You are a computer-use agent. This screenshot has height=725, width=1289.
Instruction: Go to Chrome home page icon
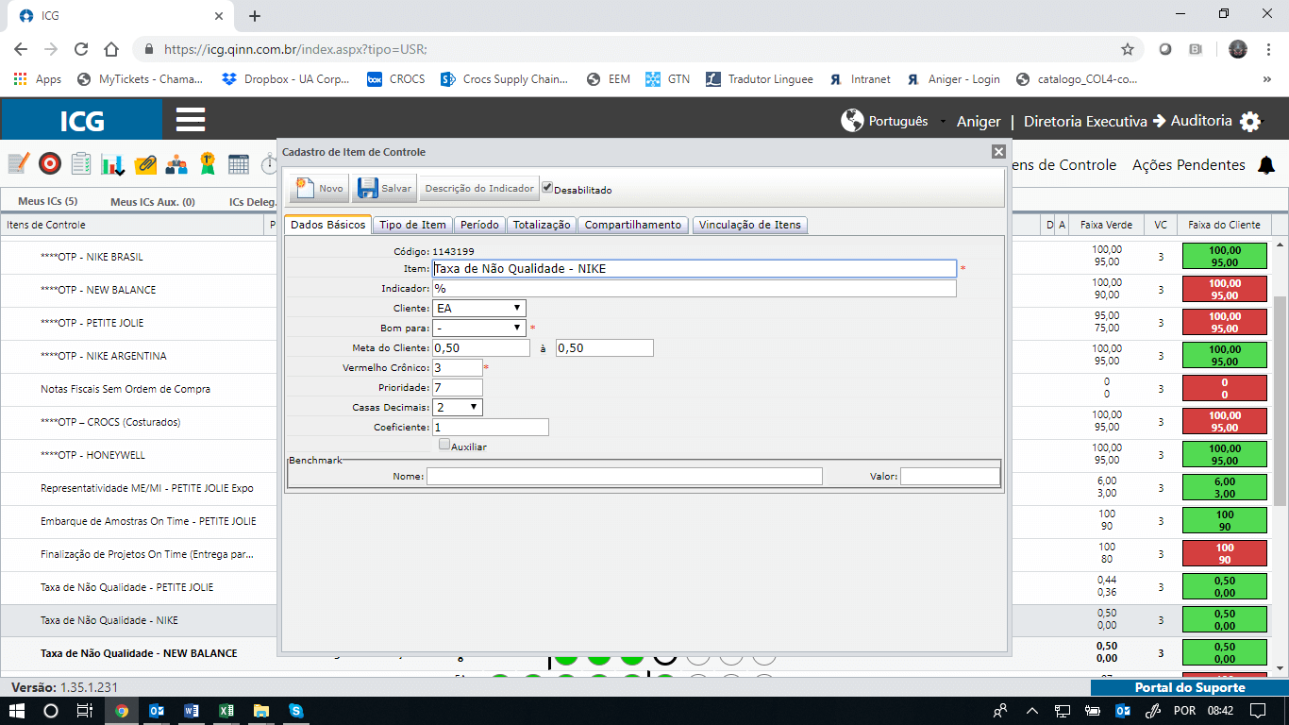tap(111, 49)
